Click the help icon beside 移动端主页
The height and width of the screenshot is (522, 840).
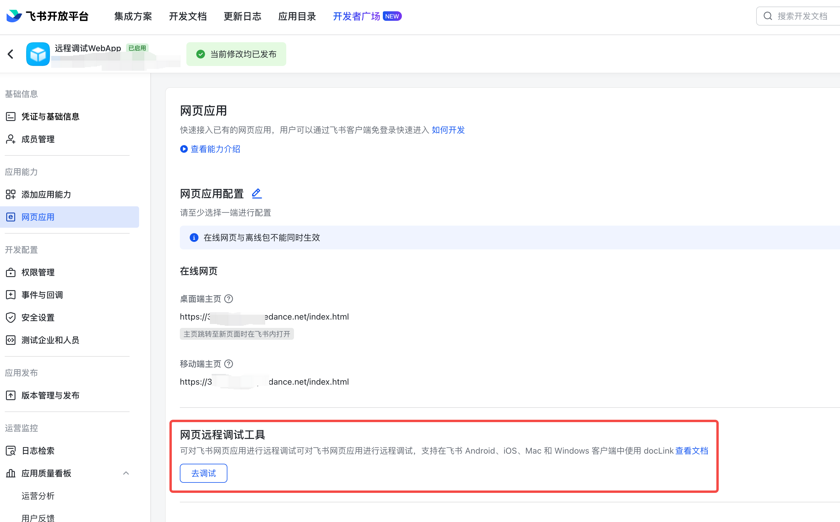click(229, 364)
